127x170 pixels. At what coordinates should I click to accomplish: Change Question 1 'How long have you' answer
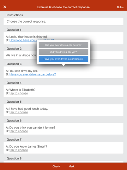pos(22,40)
